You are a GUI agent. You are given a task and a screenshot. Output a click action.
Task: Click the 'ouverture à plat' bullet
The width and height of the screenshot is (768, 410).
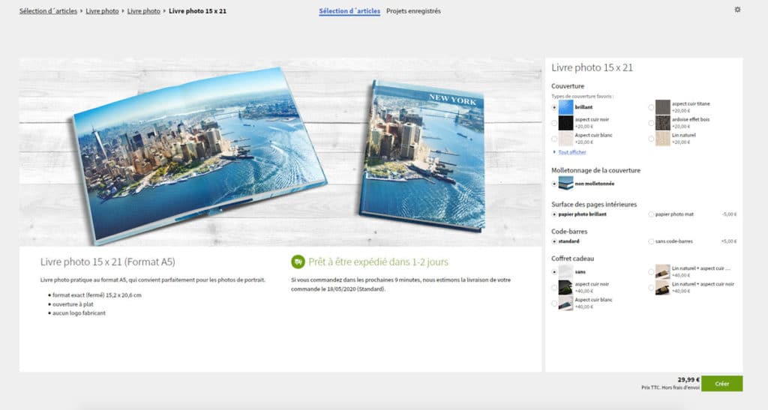point(73,304)
